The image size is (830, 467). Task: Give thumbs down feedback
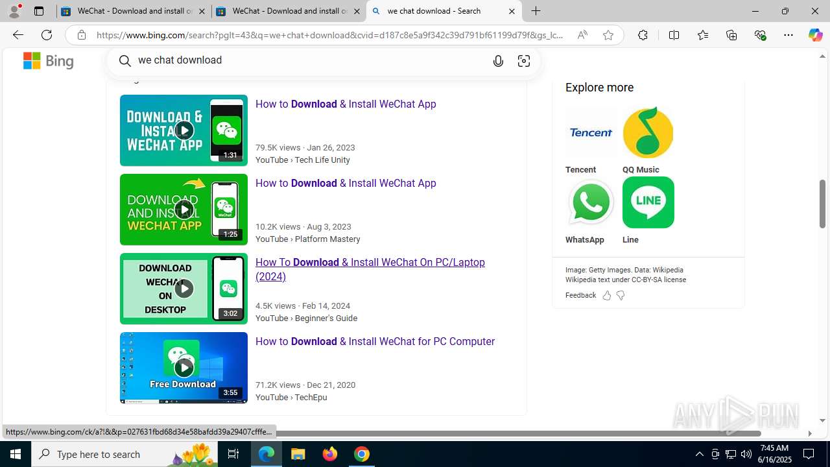click(x=621, y=295)
